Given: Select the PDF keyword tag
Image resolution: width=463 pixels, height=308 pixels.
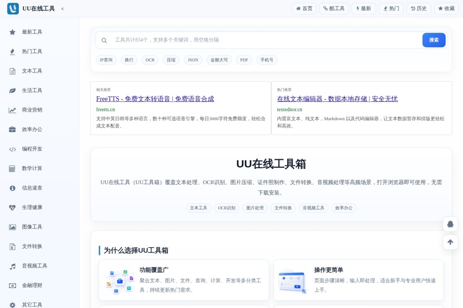Looking at the screenshot, I should coord(244,60).
